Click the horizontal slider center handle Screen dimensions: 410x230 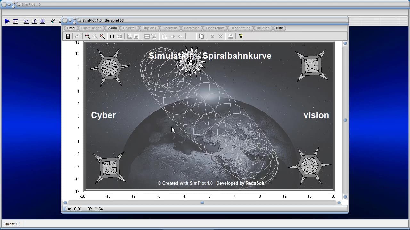pyautogui.click(x=202, y=203)
